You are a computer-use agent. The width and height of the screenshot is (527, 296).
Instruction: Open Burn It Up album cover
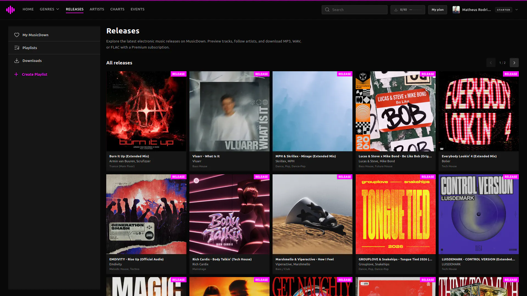146,111
